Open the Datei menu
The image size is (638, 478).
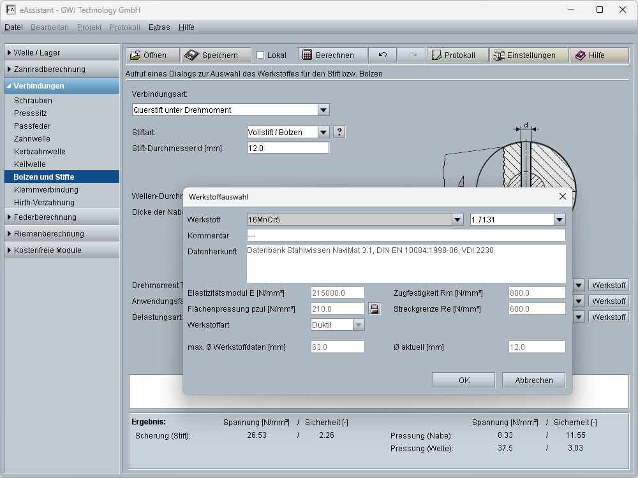(13, 27)
